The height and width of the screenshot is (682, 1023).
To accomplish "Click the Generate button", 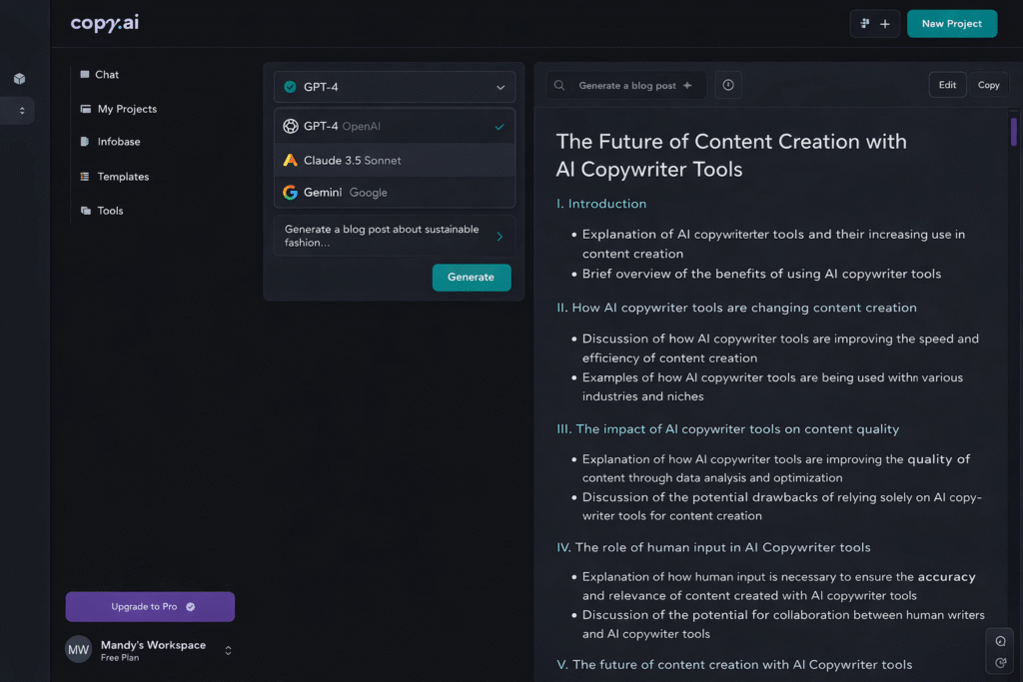I will [472, 278].
